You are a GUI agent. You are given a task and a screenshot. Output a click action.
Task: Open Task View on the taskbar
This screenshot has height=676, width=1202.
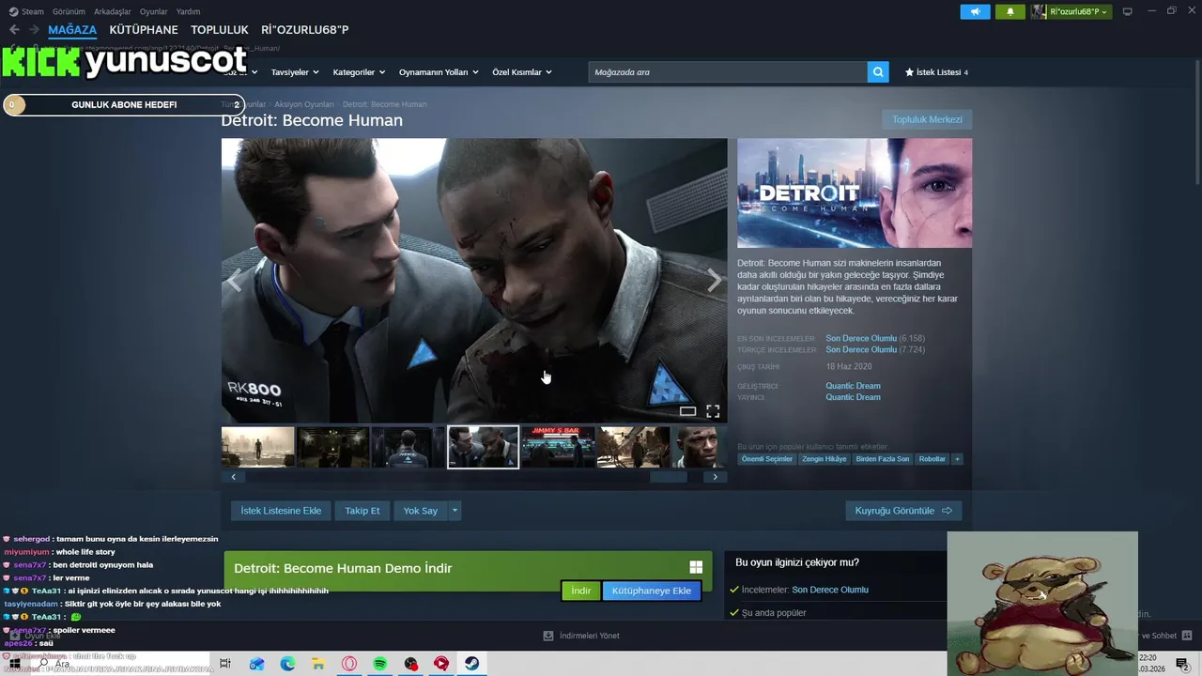[224, 664]
